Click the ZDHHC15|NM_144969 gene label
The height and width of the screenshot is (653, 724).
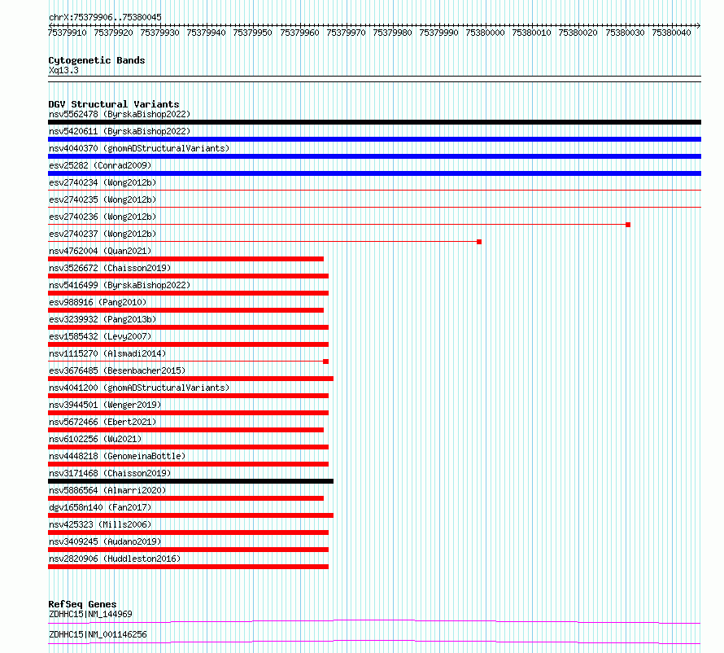point(90,614)
